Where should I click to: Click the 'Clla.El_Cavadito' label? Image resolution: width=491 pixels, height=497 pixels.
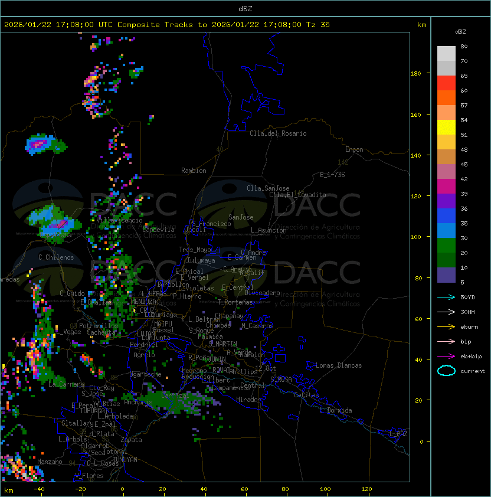coord(297,195)
